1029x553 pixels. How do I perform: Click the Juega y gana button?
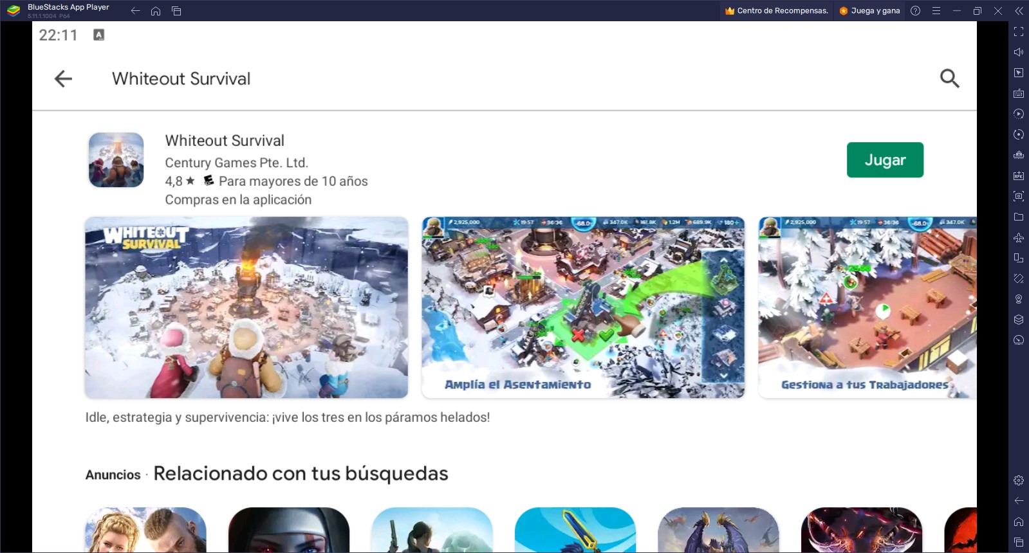click(x=869, y=11)
